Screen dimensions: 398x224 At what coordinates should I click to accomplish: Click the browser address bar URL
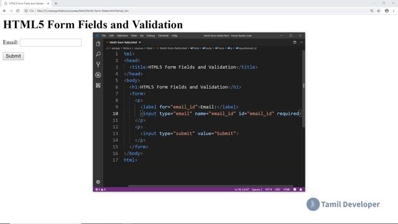(x=83, y=11)
